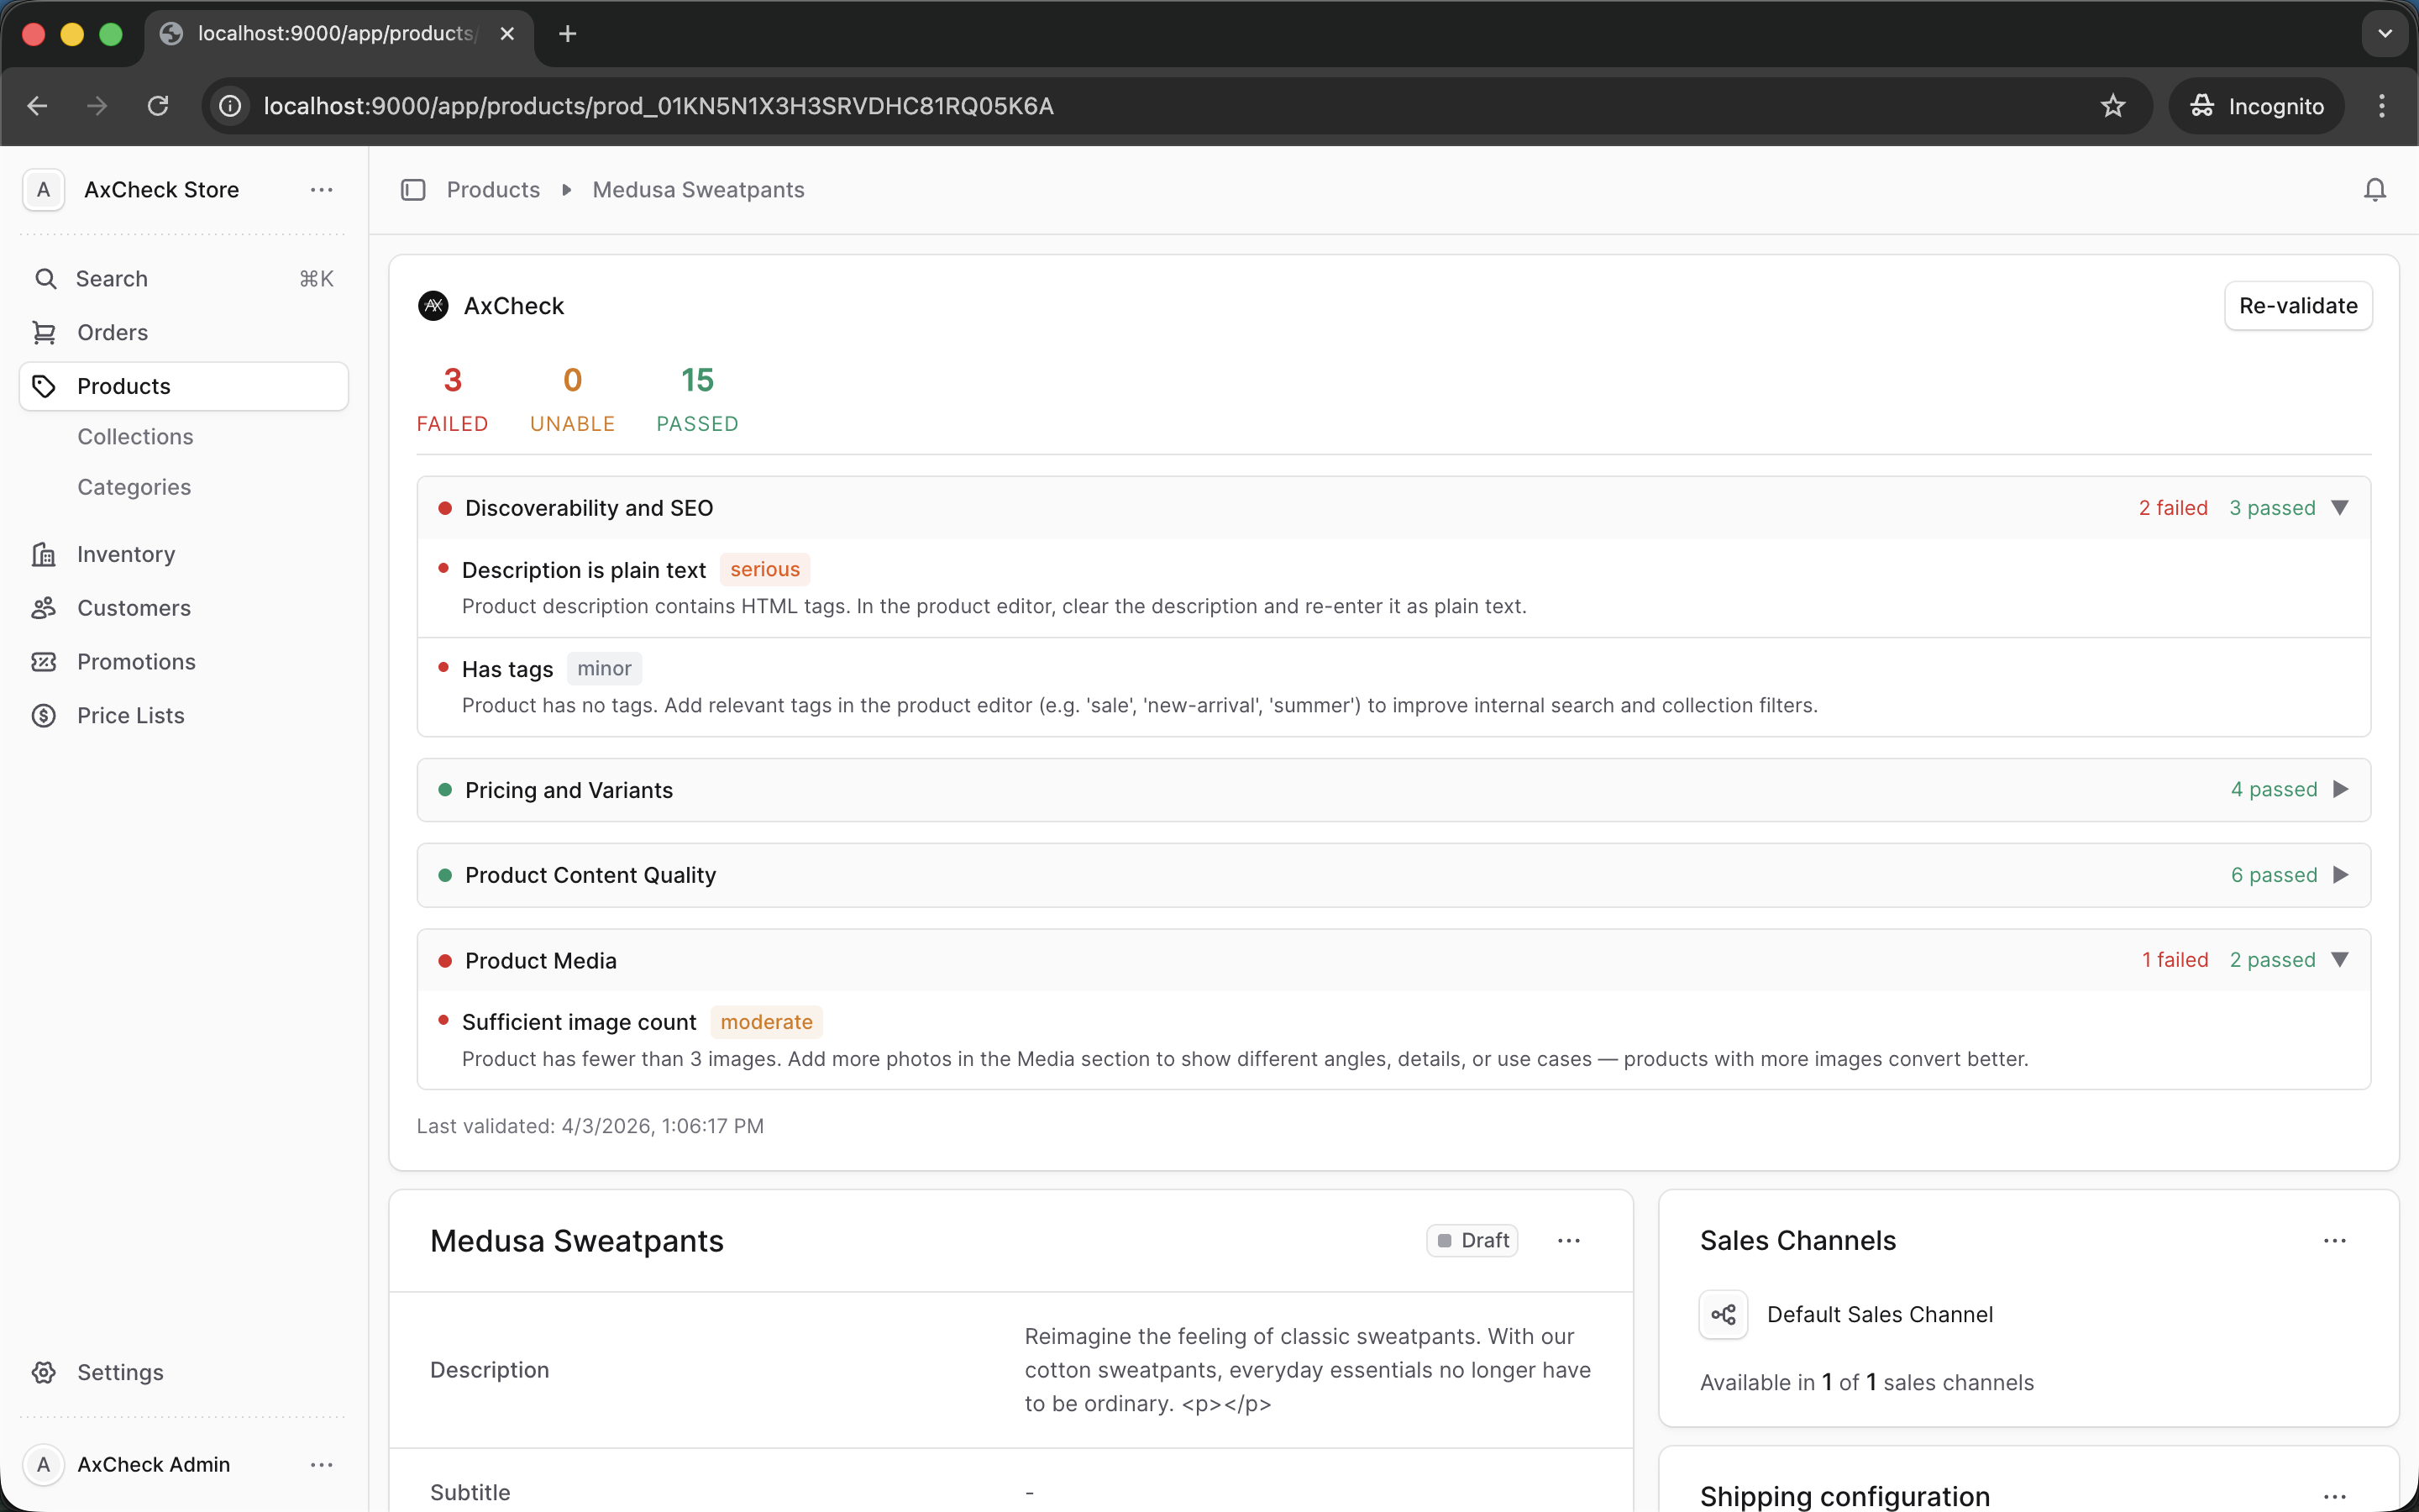Select the Products tag icon in sidebar
The width and height of the screenshot is (2419, 1512).
pyautogui.click(x=44, y=386)
